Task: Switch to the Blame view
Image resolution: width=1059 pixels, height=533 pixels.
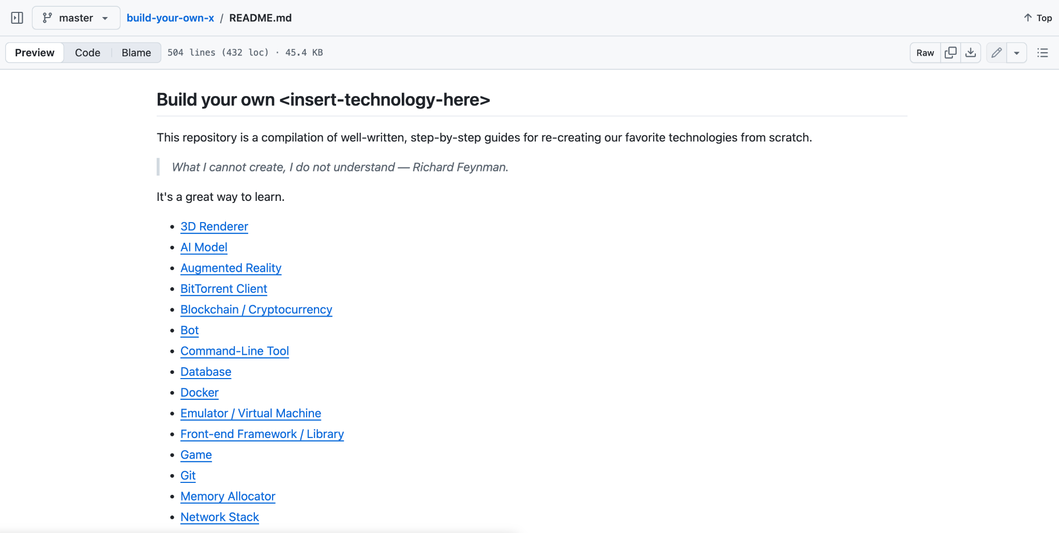Action: coord(135,52)
